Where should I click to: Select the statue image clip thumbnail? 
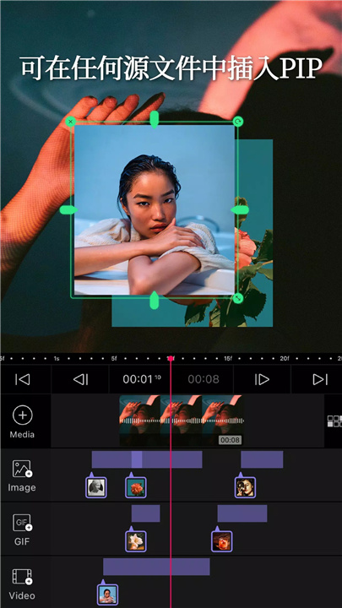(x=95, y=487)
